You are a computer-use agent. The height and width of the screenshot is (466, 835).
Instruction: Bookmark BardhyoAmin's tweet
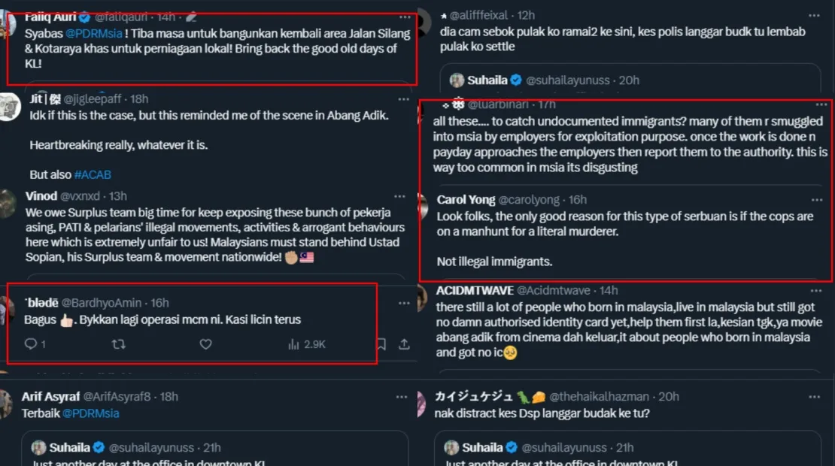(x=381, y=344)
